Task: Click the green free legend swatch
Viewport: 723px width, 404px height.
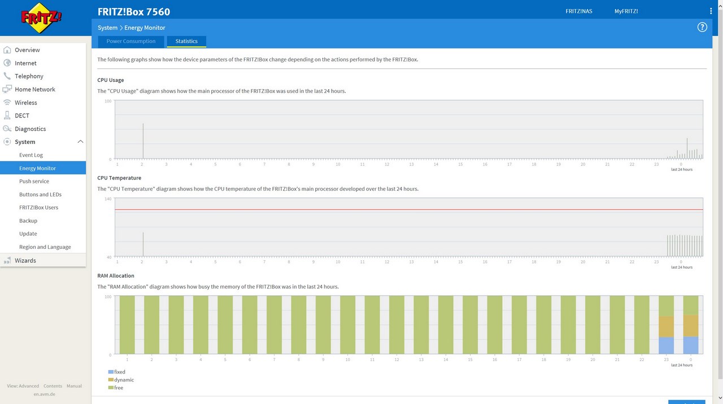Action: tap(110, 388)
